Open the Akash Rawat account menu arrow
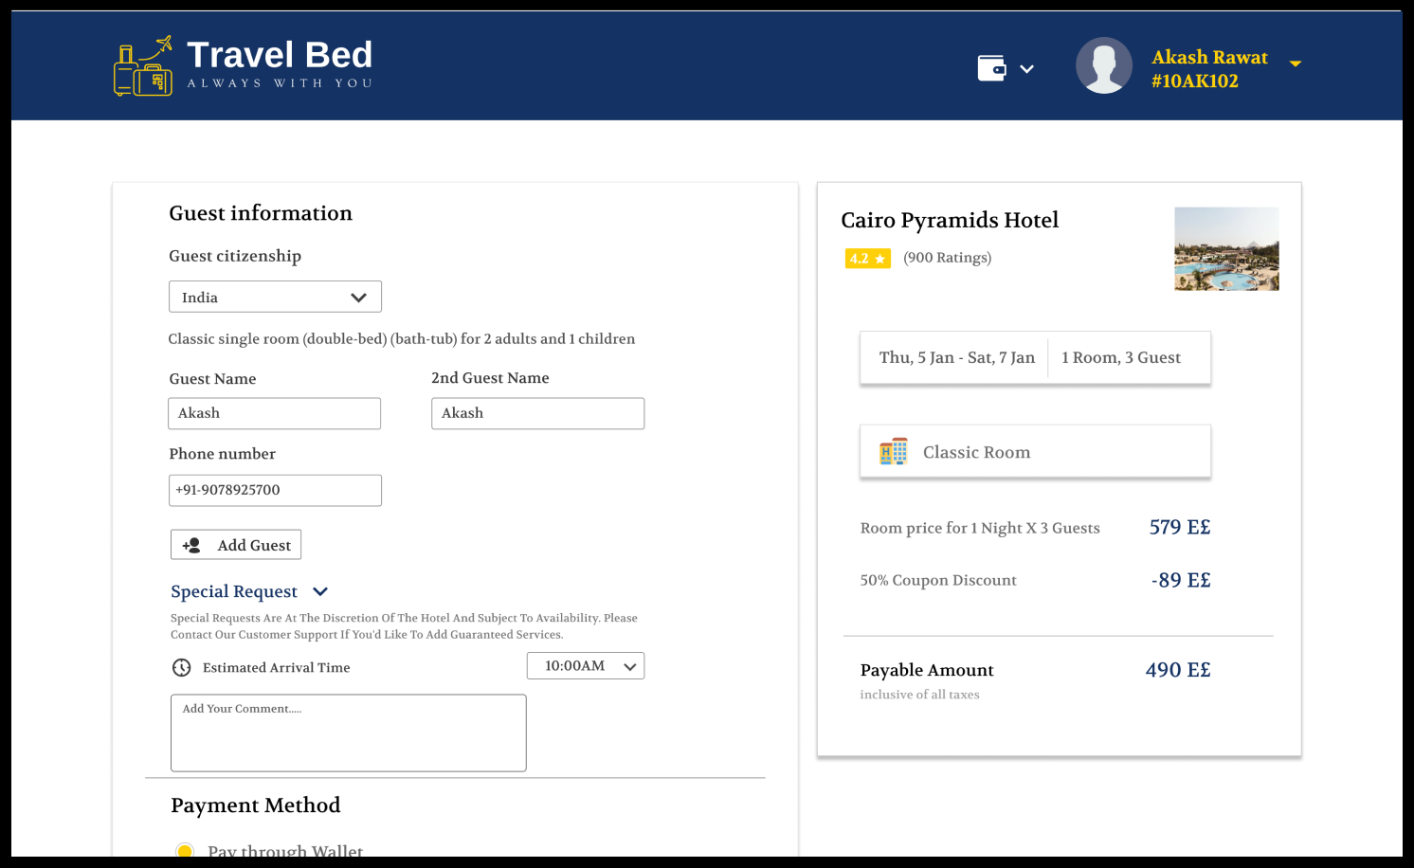 tap(1296, 63)
